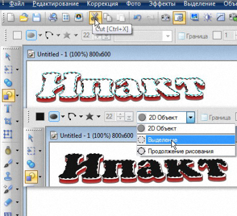Expand the 2D Объект mode dropdown arrow
237x216 pixels.
coord(190,118)
